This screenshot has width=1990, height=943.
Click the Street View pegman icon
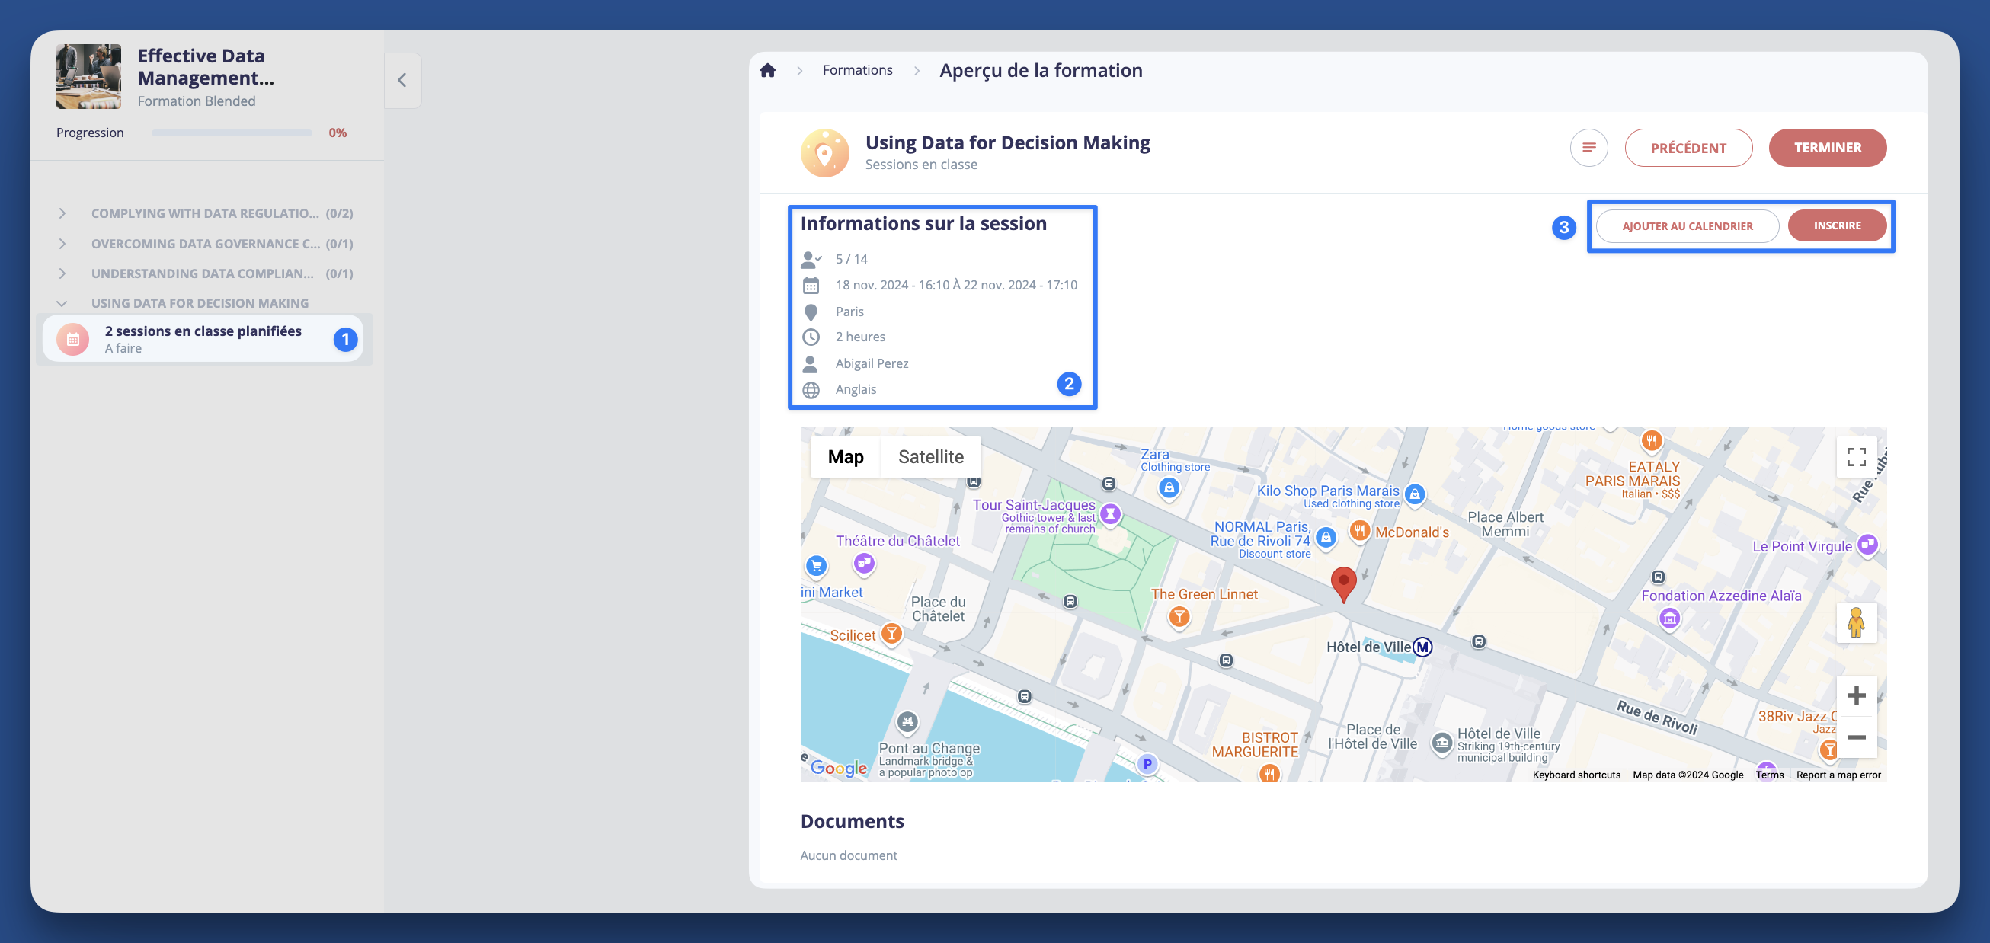click(1856, 622)
